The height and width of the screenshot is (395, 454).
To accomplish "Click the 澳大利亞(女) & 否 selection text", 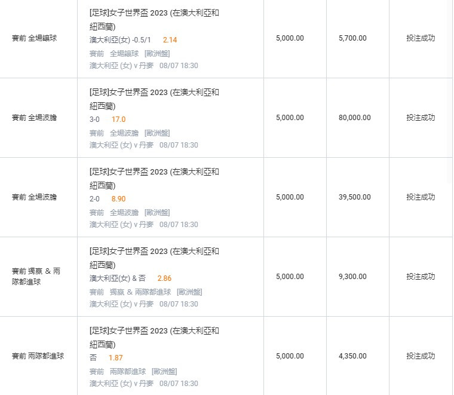I will pyautogui.click(x=118, y=278).
